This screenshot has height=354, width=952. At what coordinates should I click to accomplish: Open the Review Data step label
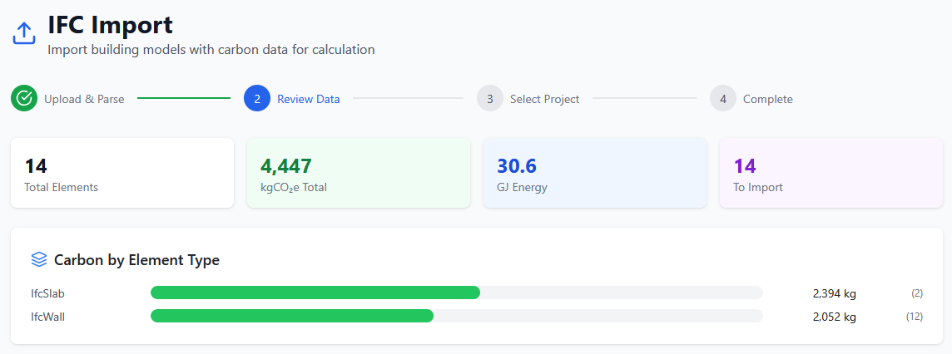[308, 99]
